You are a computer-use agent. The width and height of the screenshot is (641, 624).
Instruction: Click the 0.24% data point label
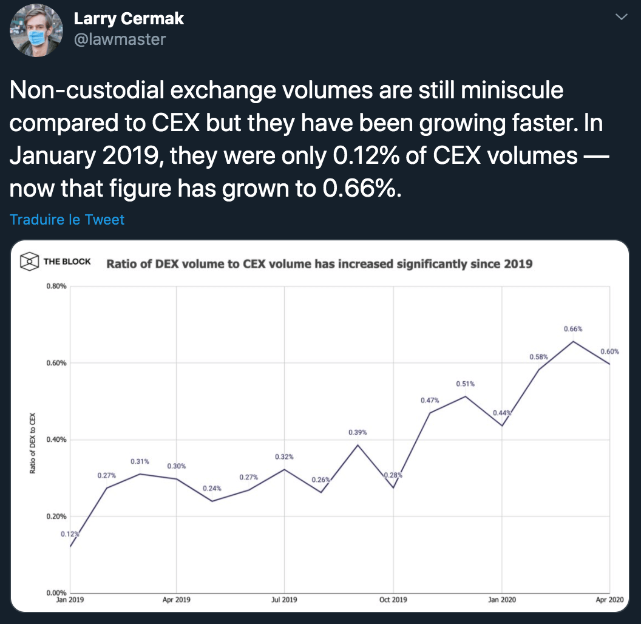click(x=212, y=488)
